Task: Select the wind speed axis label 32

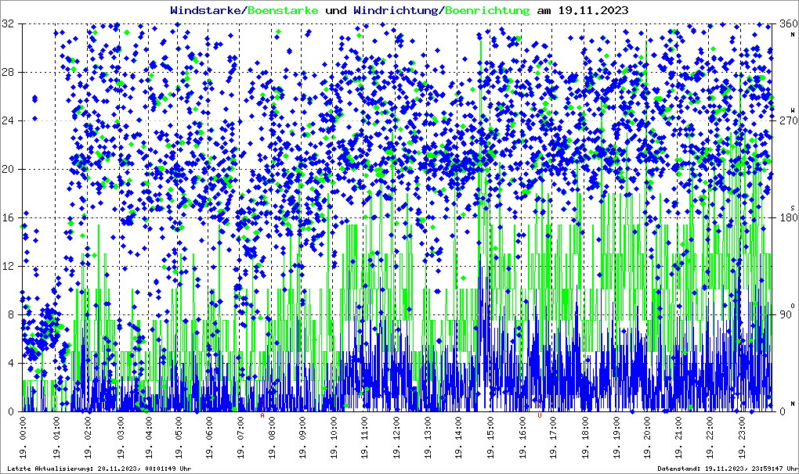Action: pyautogui.click(x=8, y=24)
